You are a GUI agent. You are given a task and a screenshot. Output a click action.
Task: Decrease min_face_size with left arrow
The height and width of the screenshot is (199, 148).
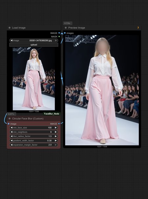[x=12, y=128]
